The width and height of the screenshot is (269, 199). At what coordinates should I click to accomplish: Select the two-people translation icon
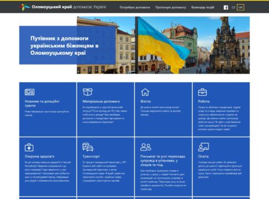tap(145, 147)
